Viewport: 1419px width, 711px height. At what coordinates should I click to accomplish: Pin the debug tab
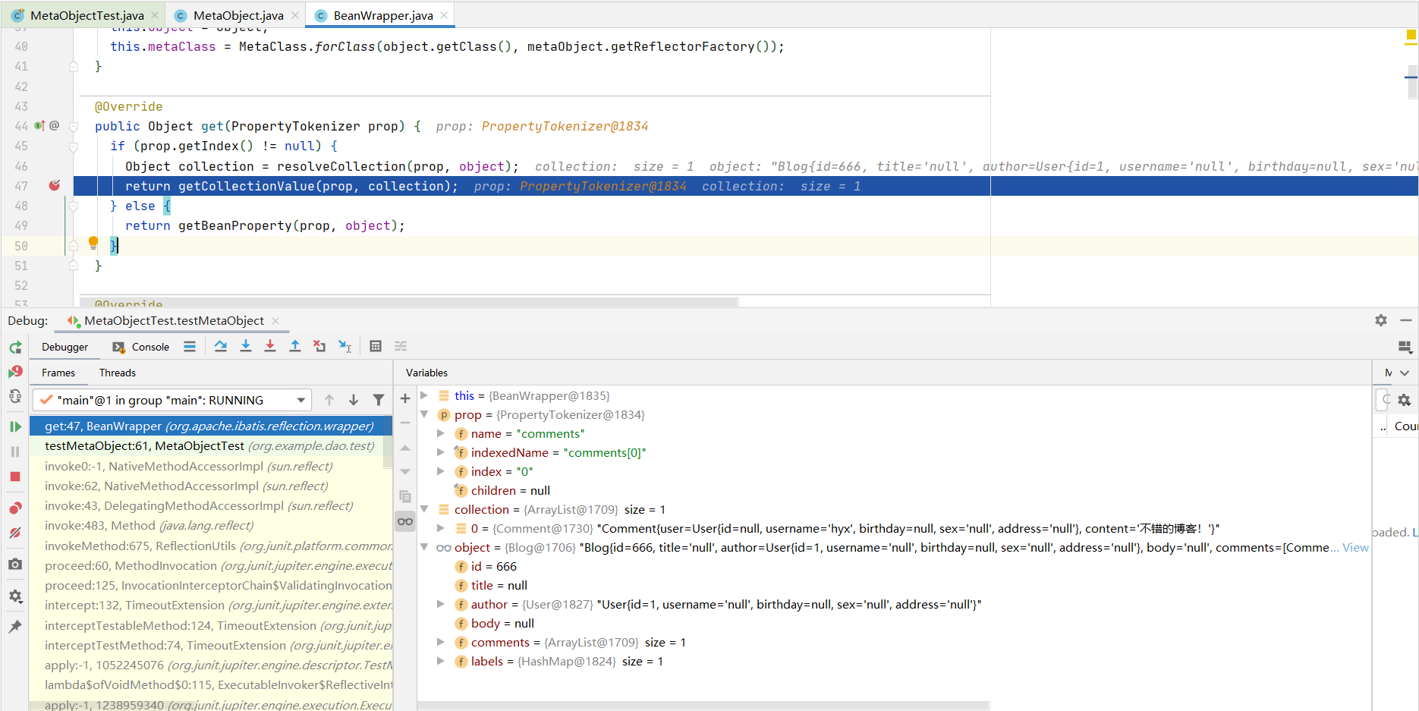click(15, 627)
